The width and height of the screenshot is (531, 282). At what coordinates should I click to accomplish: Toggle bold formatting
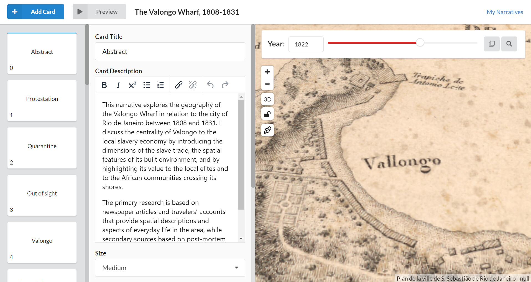(x=104, y=85)
